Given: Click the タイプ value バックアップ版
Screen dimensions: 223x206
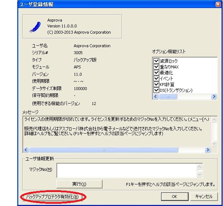Looking at the screenshot, I should [85, 60].
